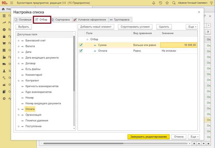This screenshot has width=215, height=148.
Task: Open favorites star icon
Action: coord(167,3)
